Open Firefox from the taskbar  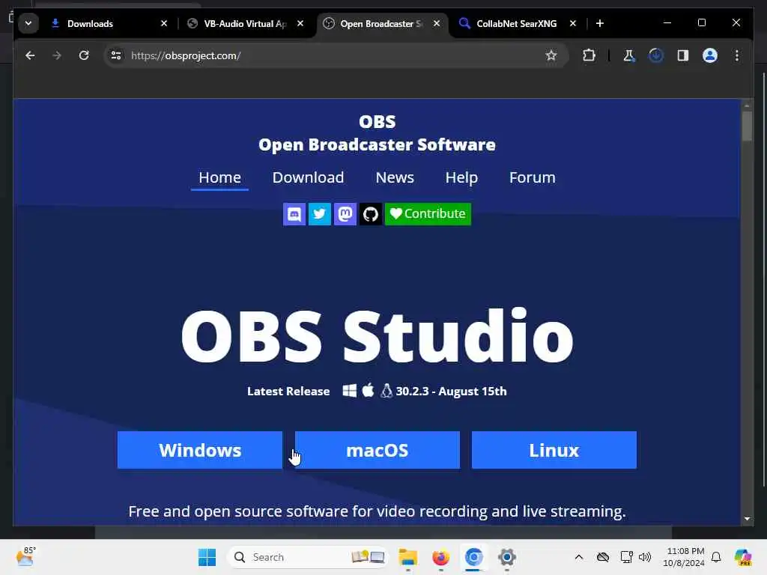click(x=440, y=557)
